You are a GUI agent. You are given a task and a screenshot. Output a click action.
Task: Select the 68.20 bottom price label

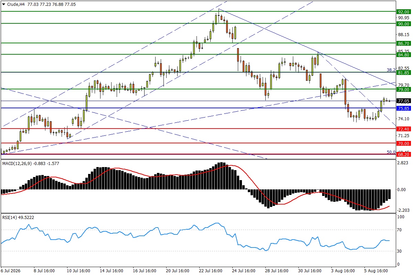[x=403, y=155]
